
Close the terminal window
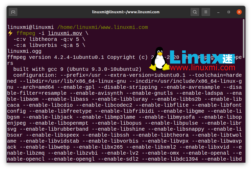(x=239, y=12)
